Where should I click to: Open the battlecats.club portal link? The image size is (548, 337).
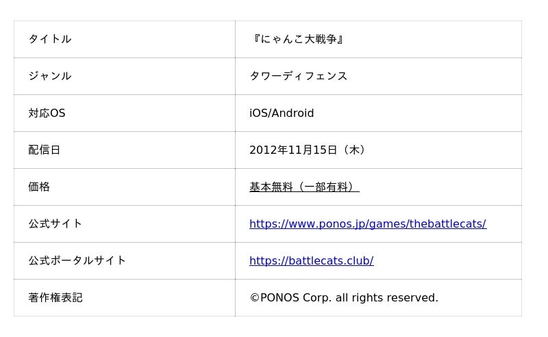pos(311,261)
